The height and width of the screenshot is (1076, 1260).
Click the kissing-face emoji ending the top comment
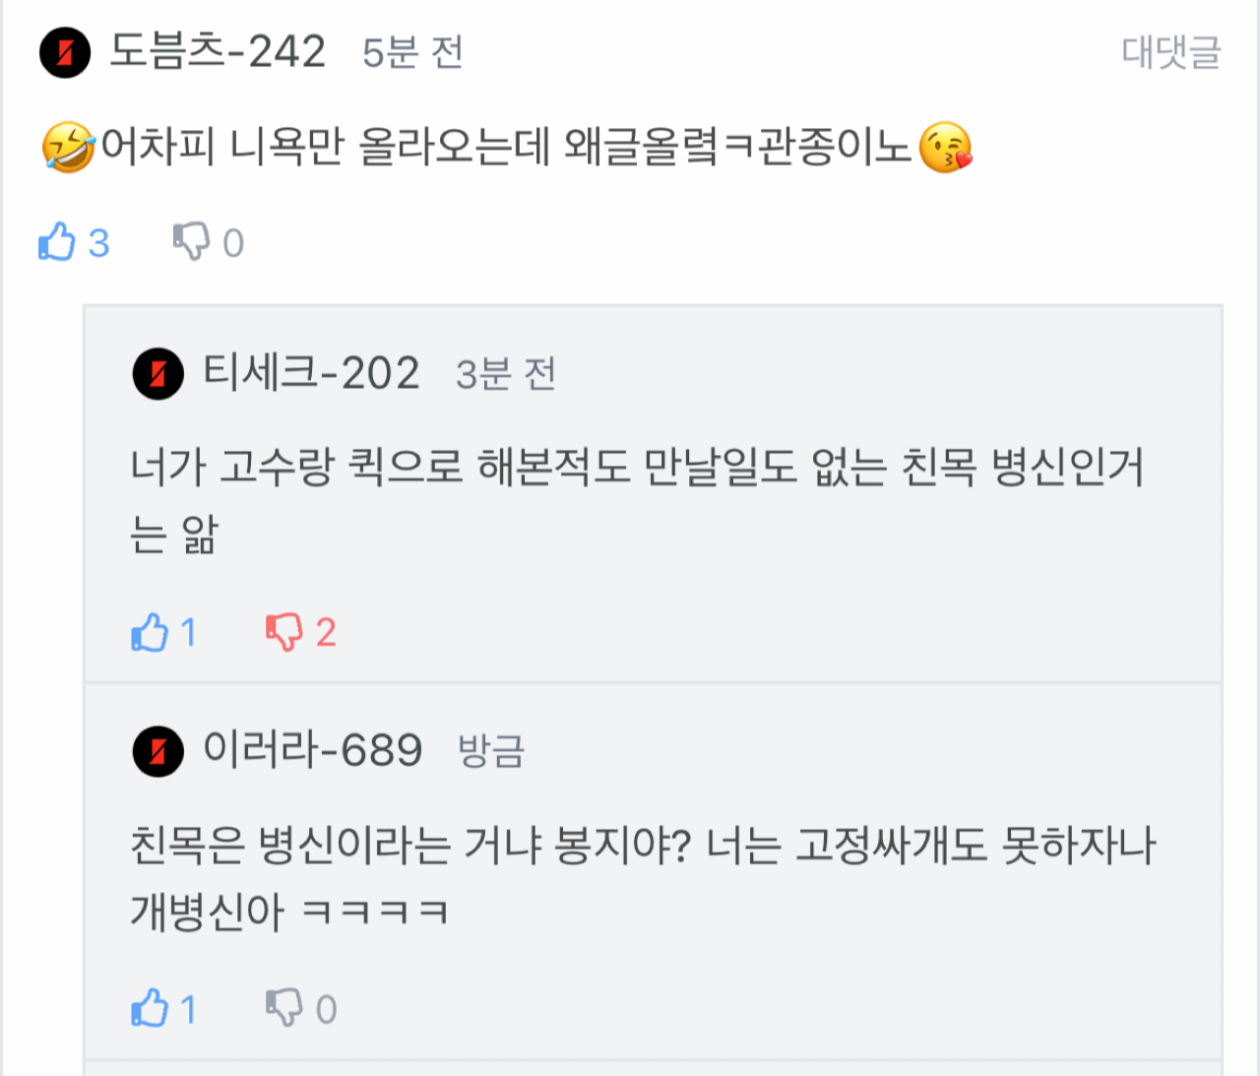[x=945, y=148]
